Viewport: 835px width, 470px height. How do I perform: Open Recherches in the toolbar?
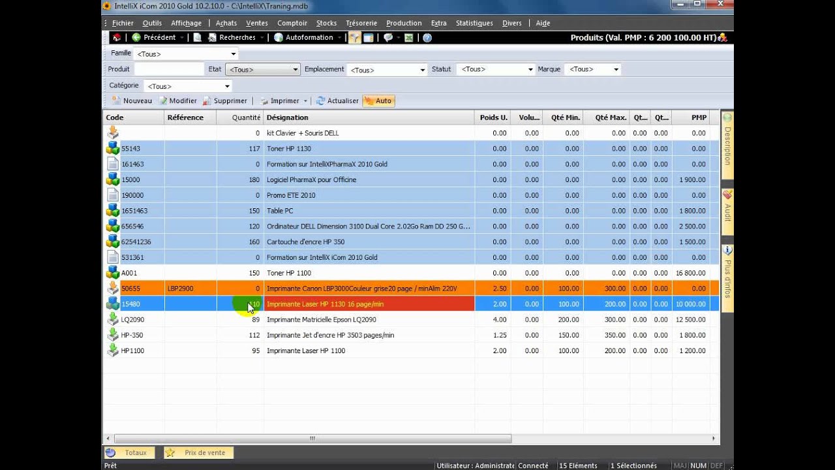coord(232,38)
